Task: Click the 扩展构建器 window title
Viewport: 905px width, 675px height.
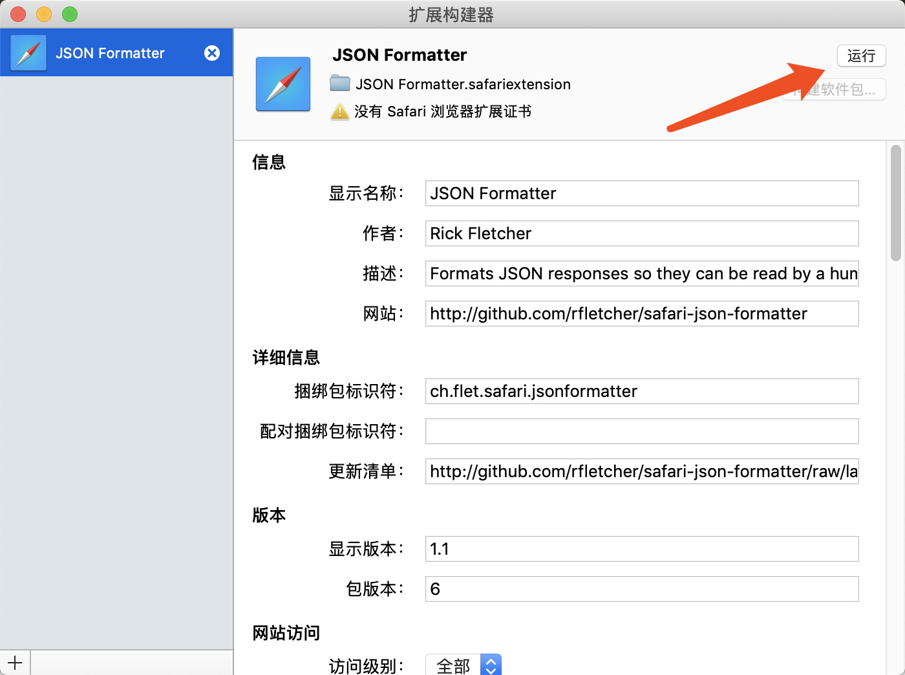Action: coord(451,14)
